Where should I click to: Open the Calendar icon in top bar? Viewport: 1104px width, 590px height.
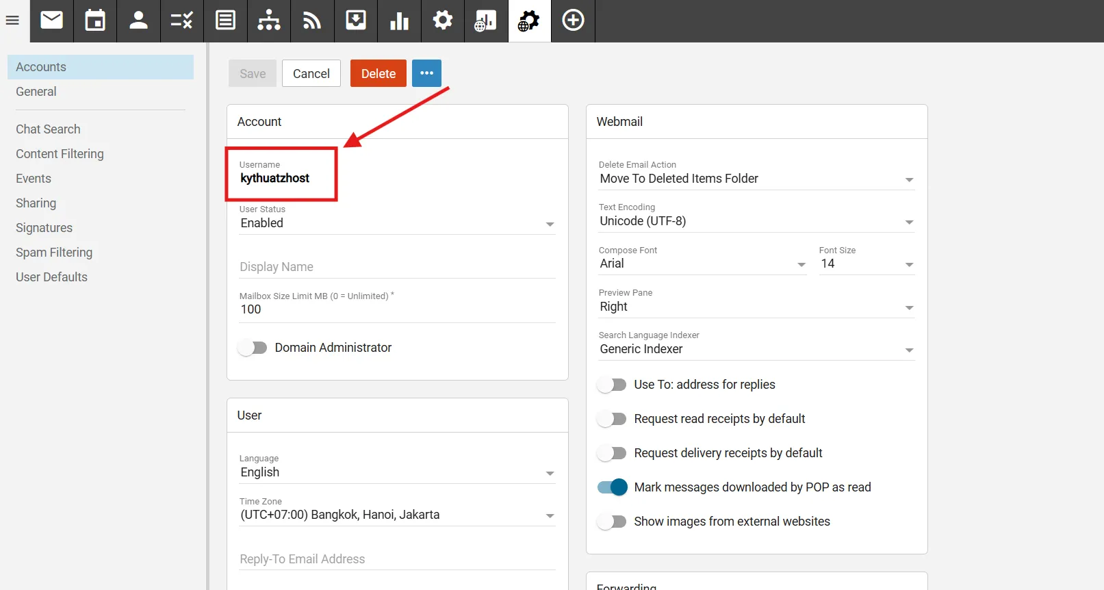(x=95, y=21)
